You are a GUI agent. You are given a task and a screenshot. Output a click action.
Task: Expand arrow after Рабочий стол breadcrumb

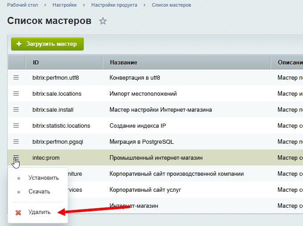[x=45, y=5]
